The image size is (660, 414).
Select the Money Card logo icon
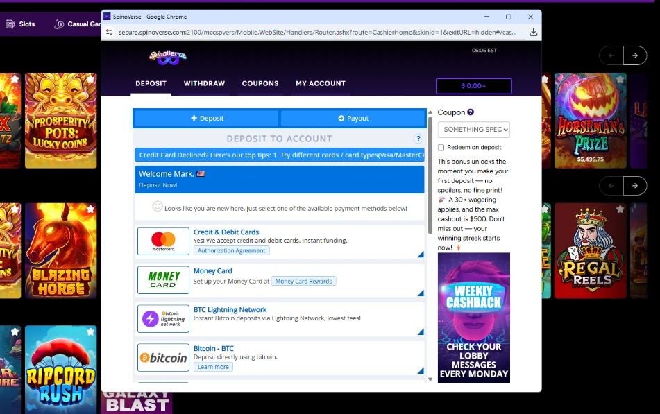pos(163,280)
